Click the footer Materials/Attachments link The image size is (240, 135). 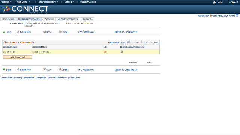(57, 78)
